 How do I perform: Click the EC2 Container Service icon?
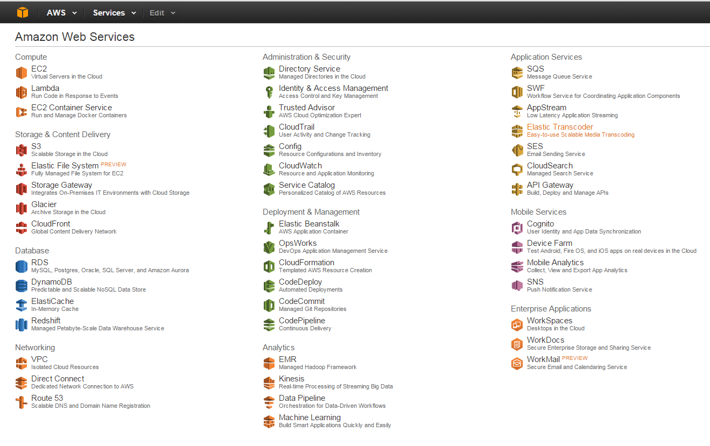21,111
